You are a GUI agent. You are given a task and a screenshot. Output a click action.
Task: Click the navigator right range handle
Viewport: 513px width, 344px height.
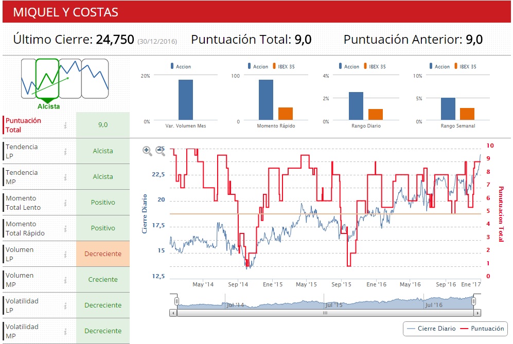[x=474, y=301]
